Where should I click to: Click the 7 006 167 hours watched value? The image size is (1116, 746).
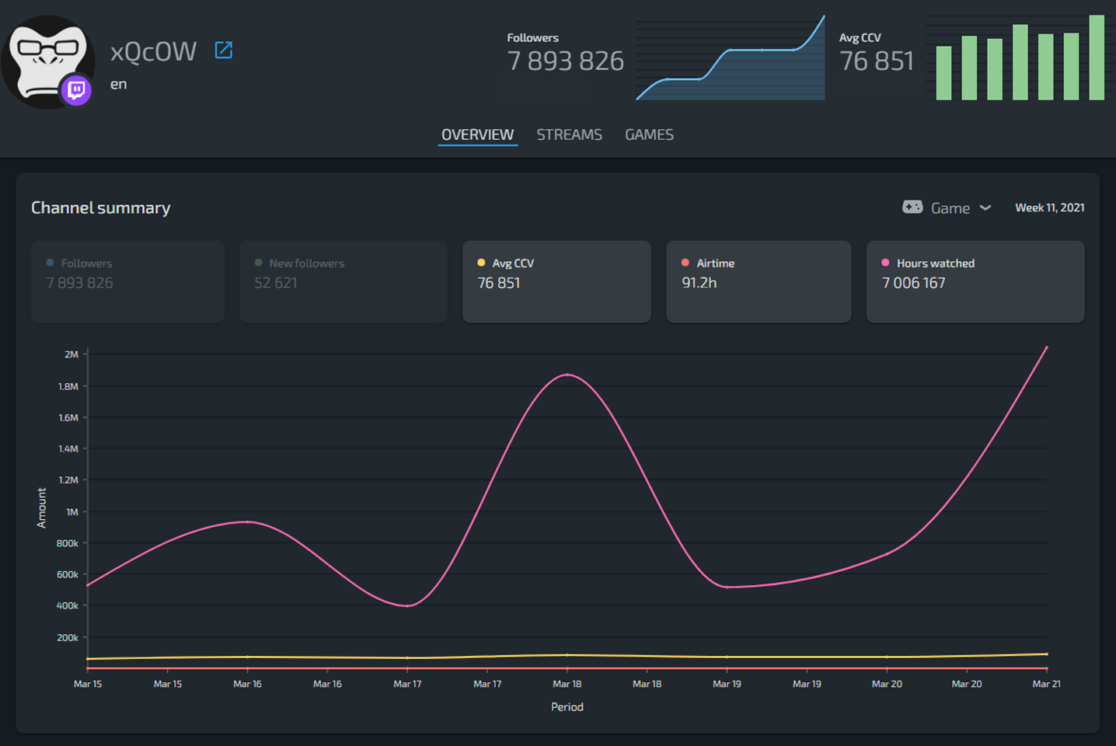914,283
